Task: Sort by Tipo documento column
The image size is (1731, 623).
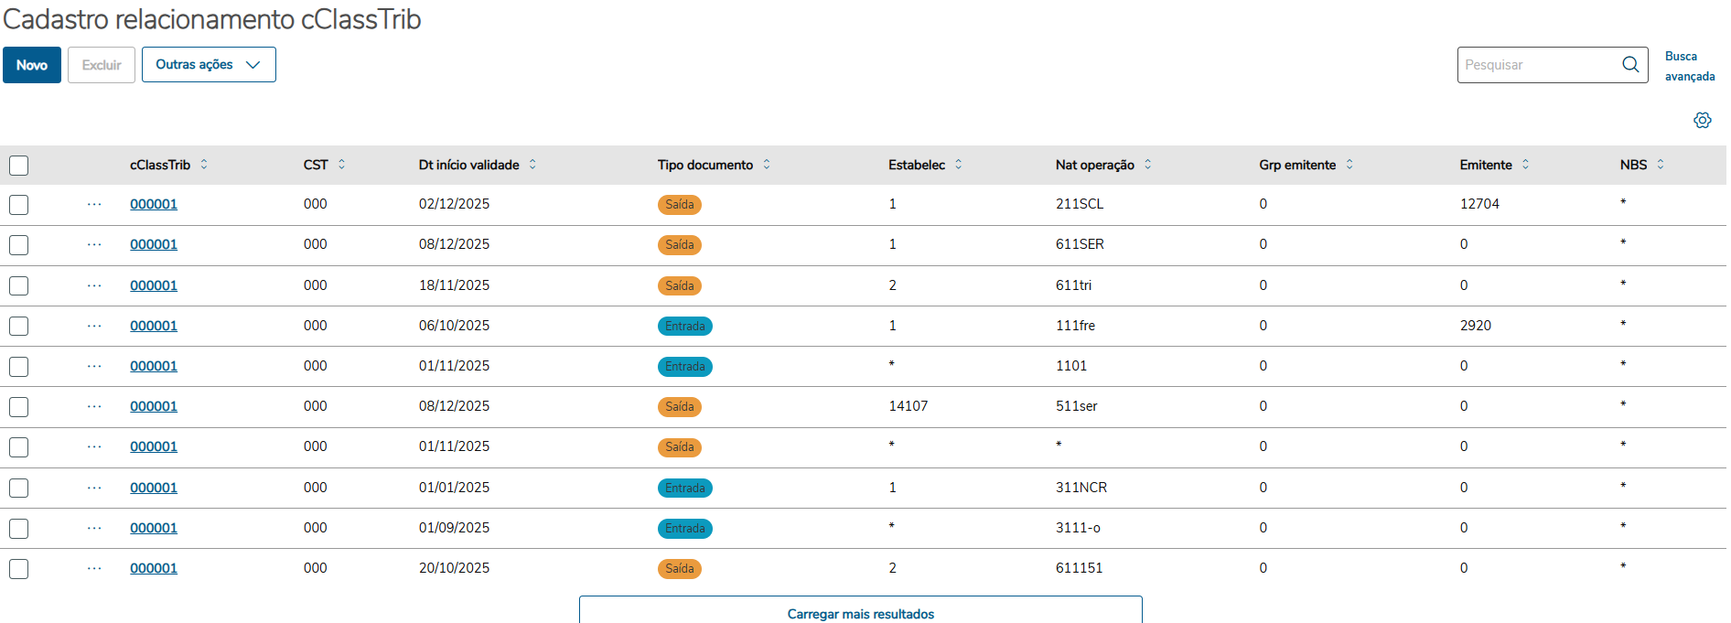Action: [x=767, y=165]
